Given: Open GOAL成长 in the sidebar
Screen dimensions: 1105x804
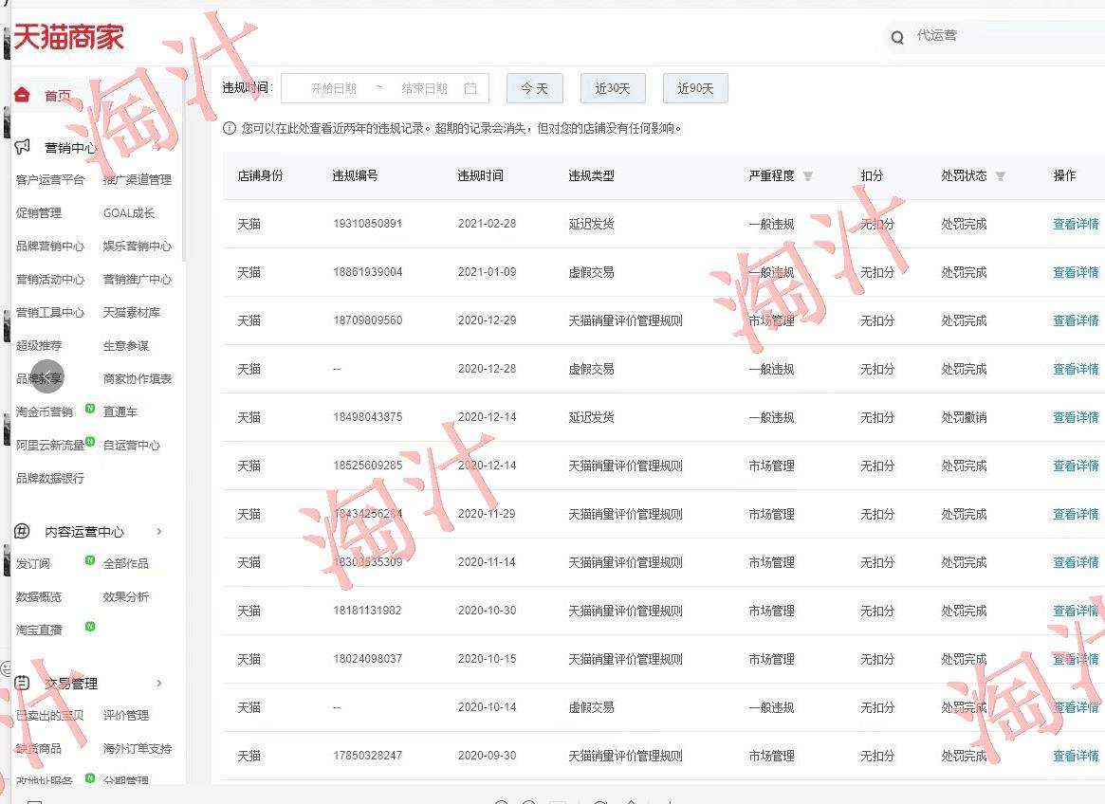Looking at the screenshot, I should coord(129,212).
